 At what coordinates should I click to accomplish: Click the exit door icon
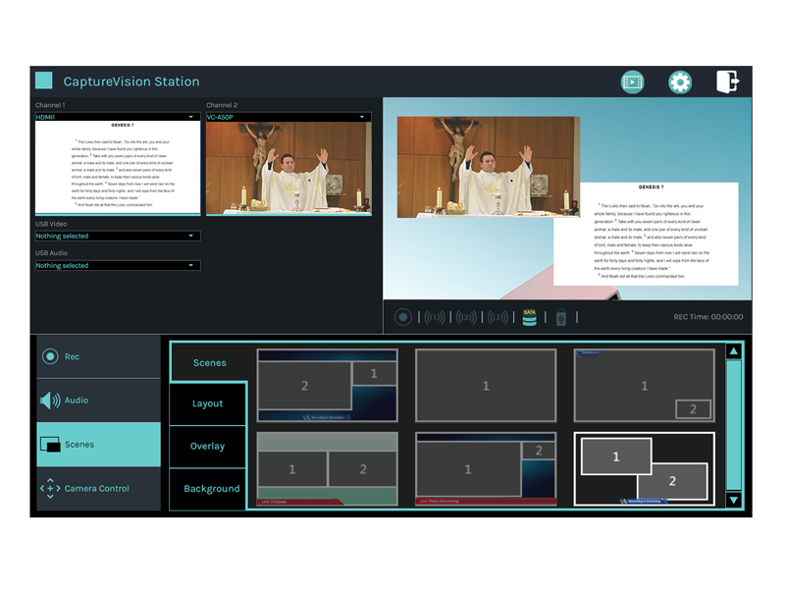tap(727, 81)
